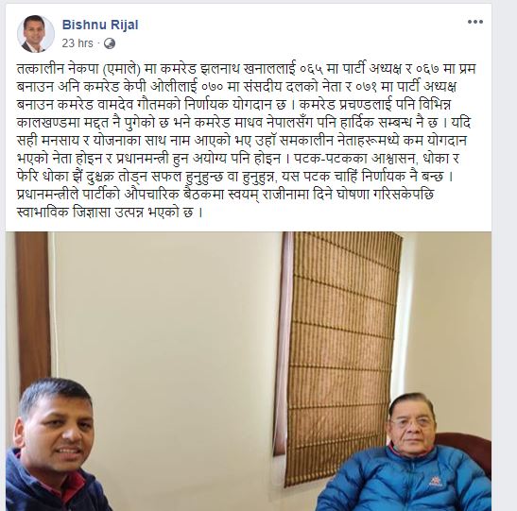Click the logo on the blue jacket
Viewport: 517px width, 511px height.
point(435,482)
